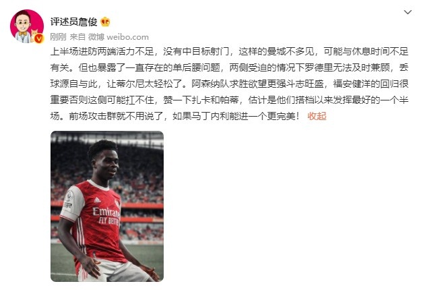Enlarge the Arsenal player photo thumbnail

(x=107, y=206)
